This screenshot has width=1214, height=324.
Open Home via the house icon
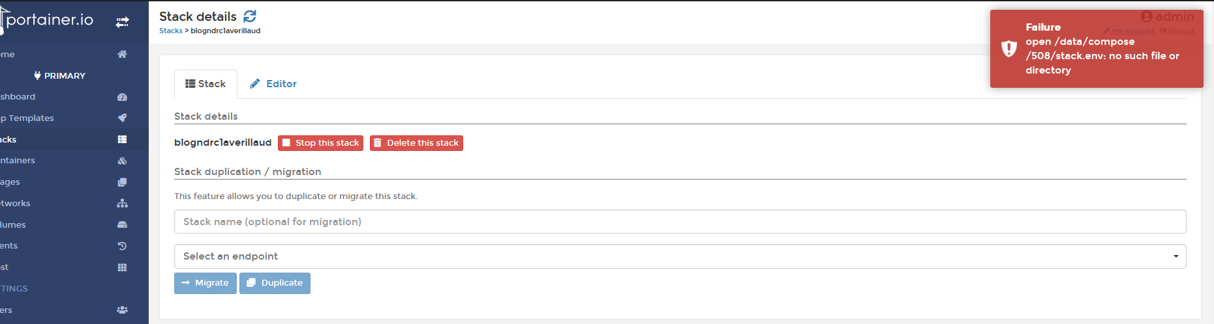point(122,54)
